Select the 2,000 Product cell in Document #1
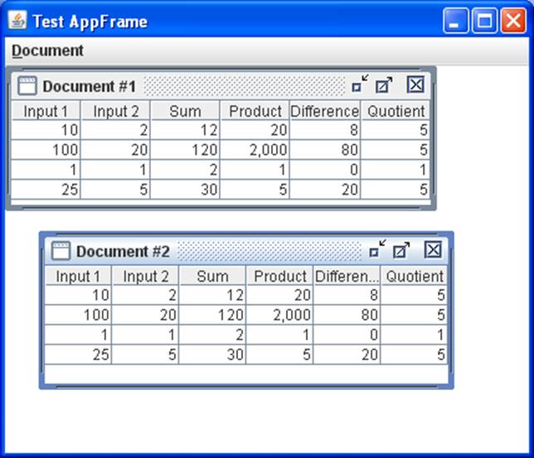Screen dimensions: 534x458 (x=255, y=150)
